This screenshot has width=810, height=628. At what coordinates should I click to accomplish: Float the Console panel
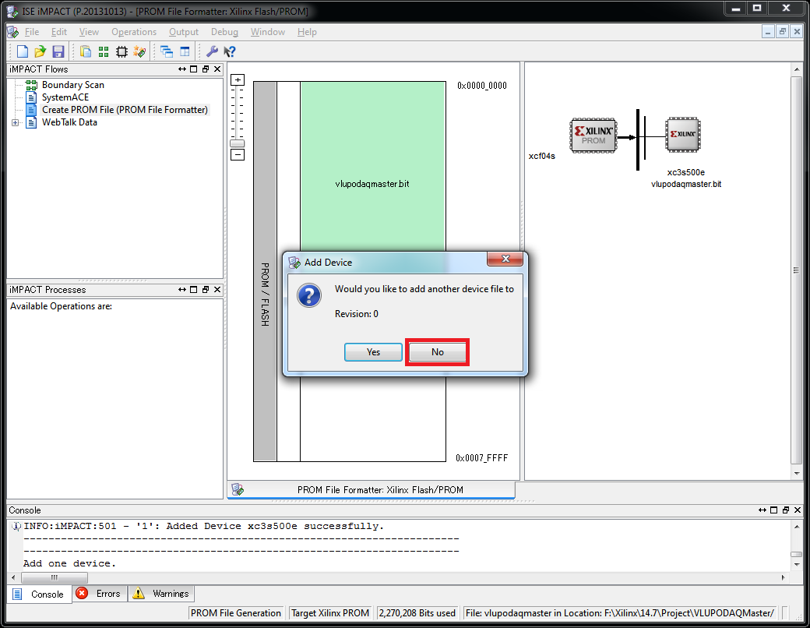tap(786, 510)
